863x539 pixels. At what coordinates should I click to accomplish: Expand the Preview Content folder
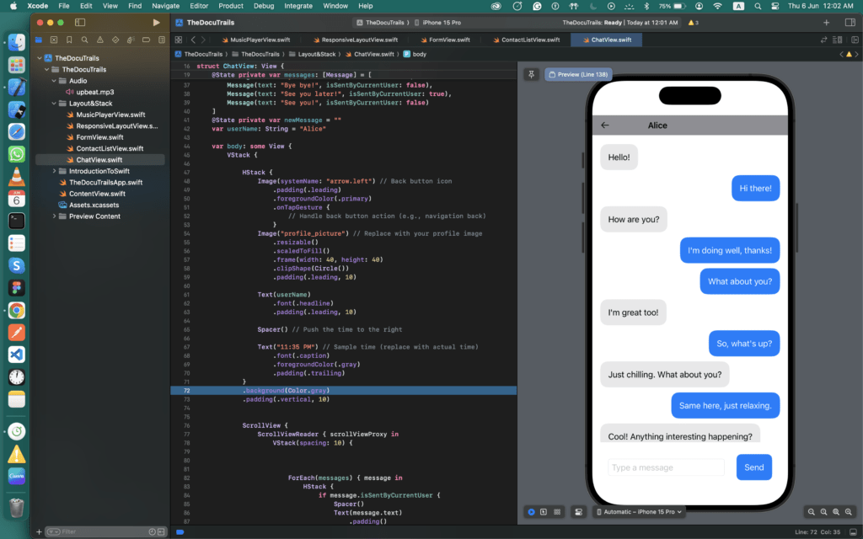click(x=54, y=216)
